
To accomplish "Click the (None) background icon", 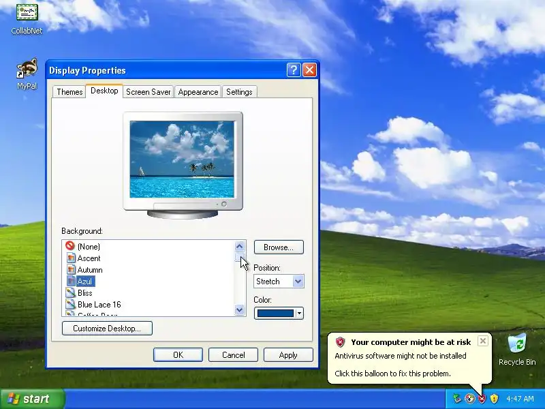I will click(70, 246).
